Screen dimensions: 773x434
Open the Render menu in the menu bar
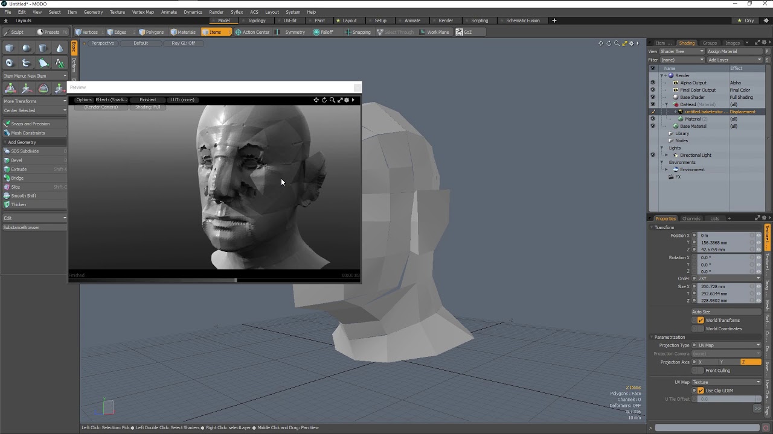[x=216, y=12]
